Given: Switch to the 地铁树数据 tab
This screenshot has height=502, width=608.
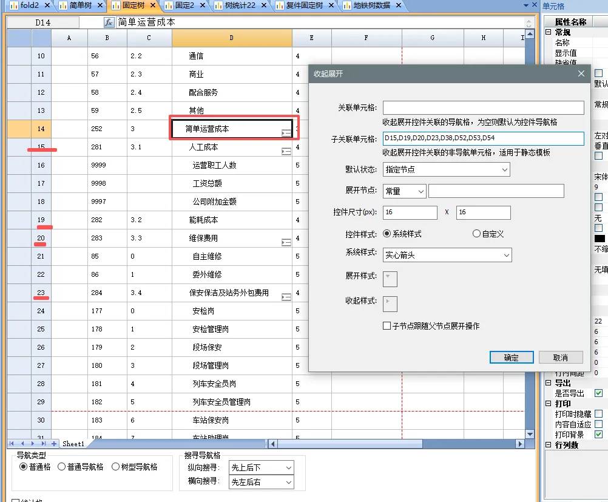Looking at the screenshot, I should tap(369, 5).
